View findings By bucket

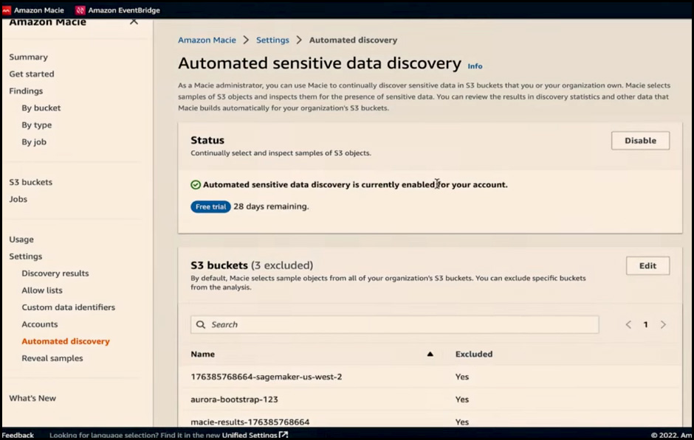(x=41, y=108)
